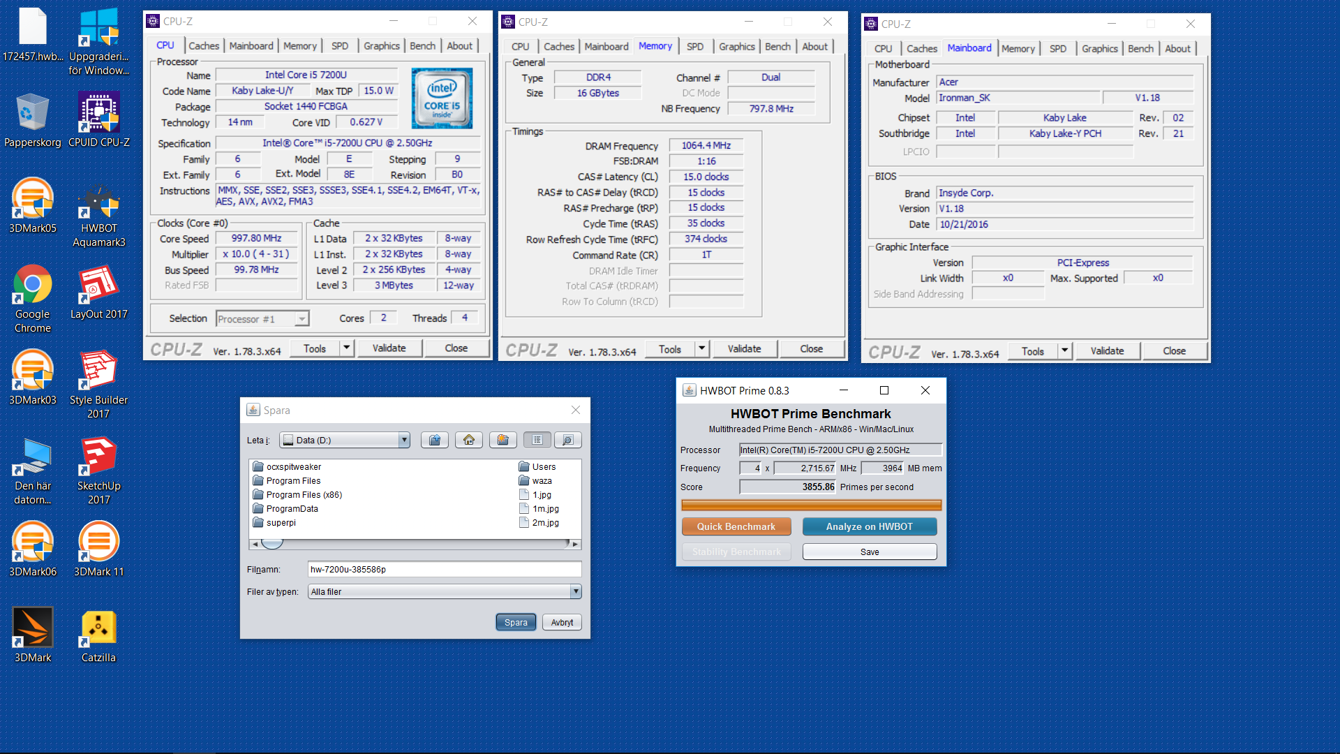Open Graphics tab in Mainboard CPU-Z window

(1100, 48)
